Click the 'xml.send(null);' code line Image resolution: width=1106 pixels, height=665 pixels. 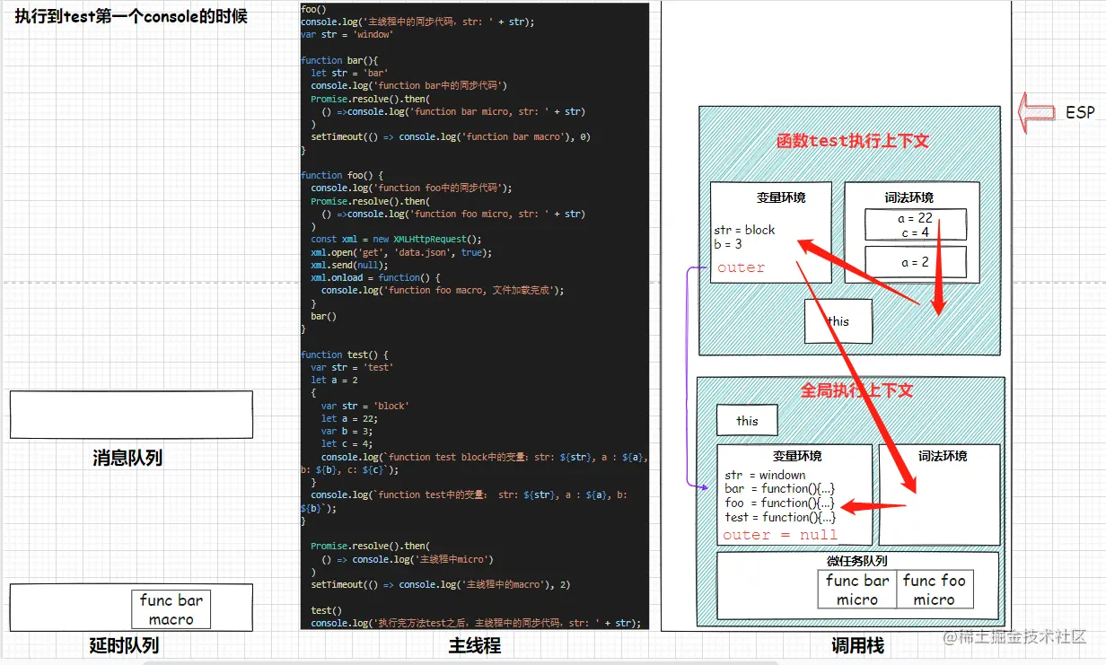tap(349, 265)
